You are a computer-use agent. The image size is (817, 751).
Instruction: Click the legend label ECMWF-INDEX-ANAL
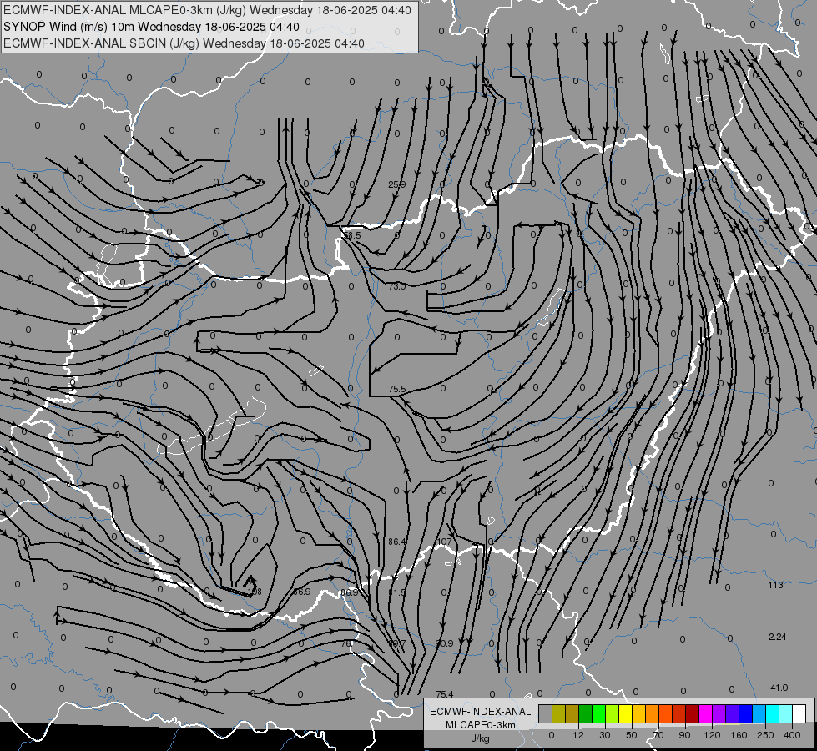click(x=481, y=712)
